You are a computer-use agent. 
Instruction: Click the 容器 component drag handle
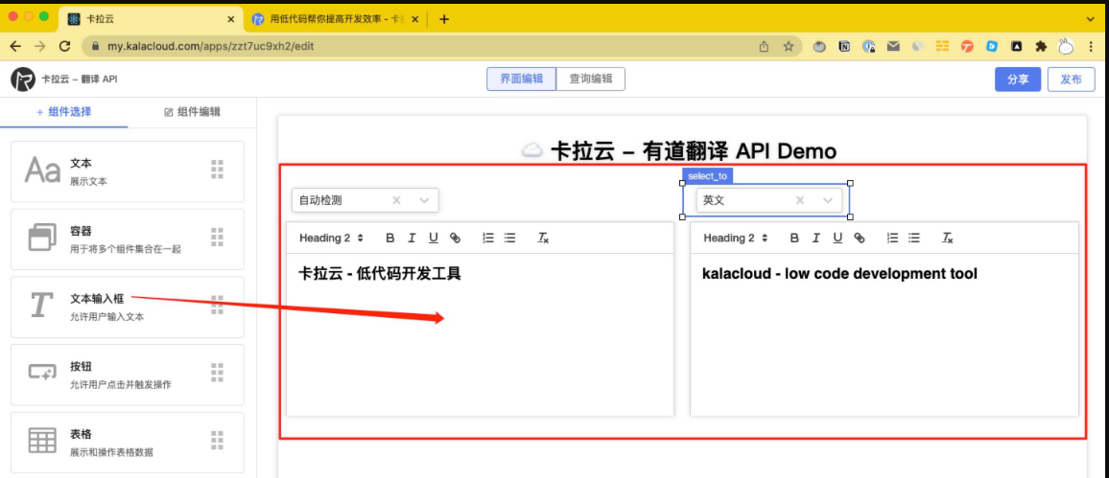pyautogui.click(x=217, y=238)
